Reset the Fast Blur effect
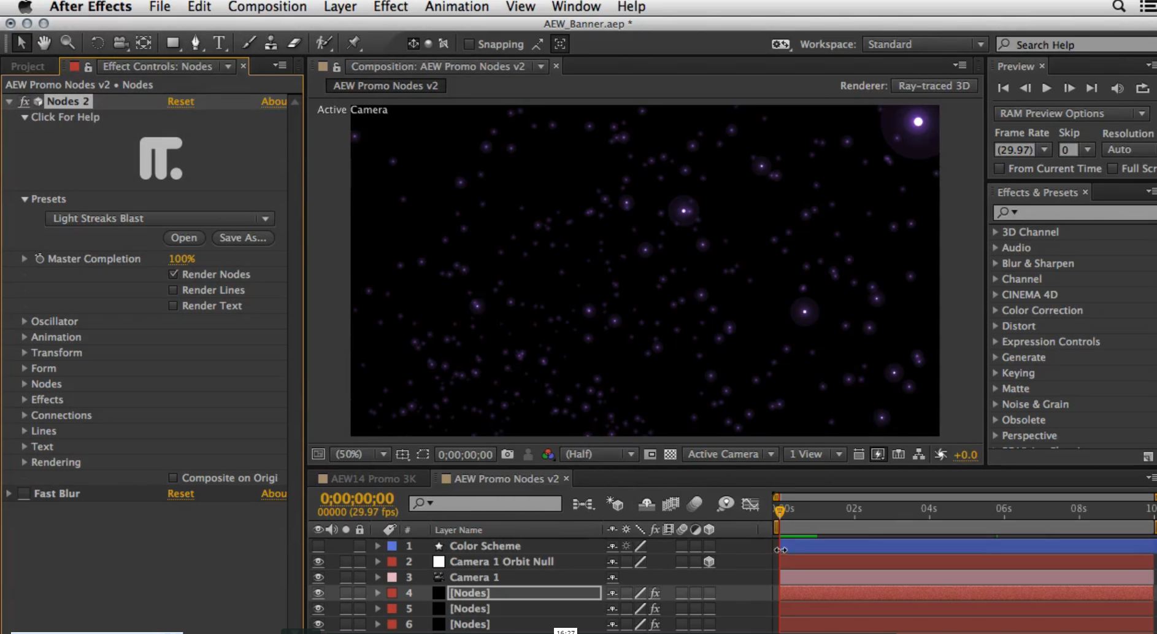 pyautogui.click(x=180, y=493)
